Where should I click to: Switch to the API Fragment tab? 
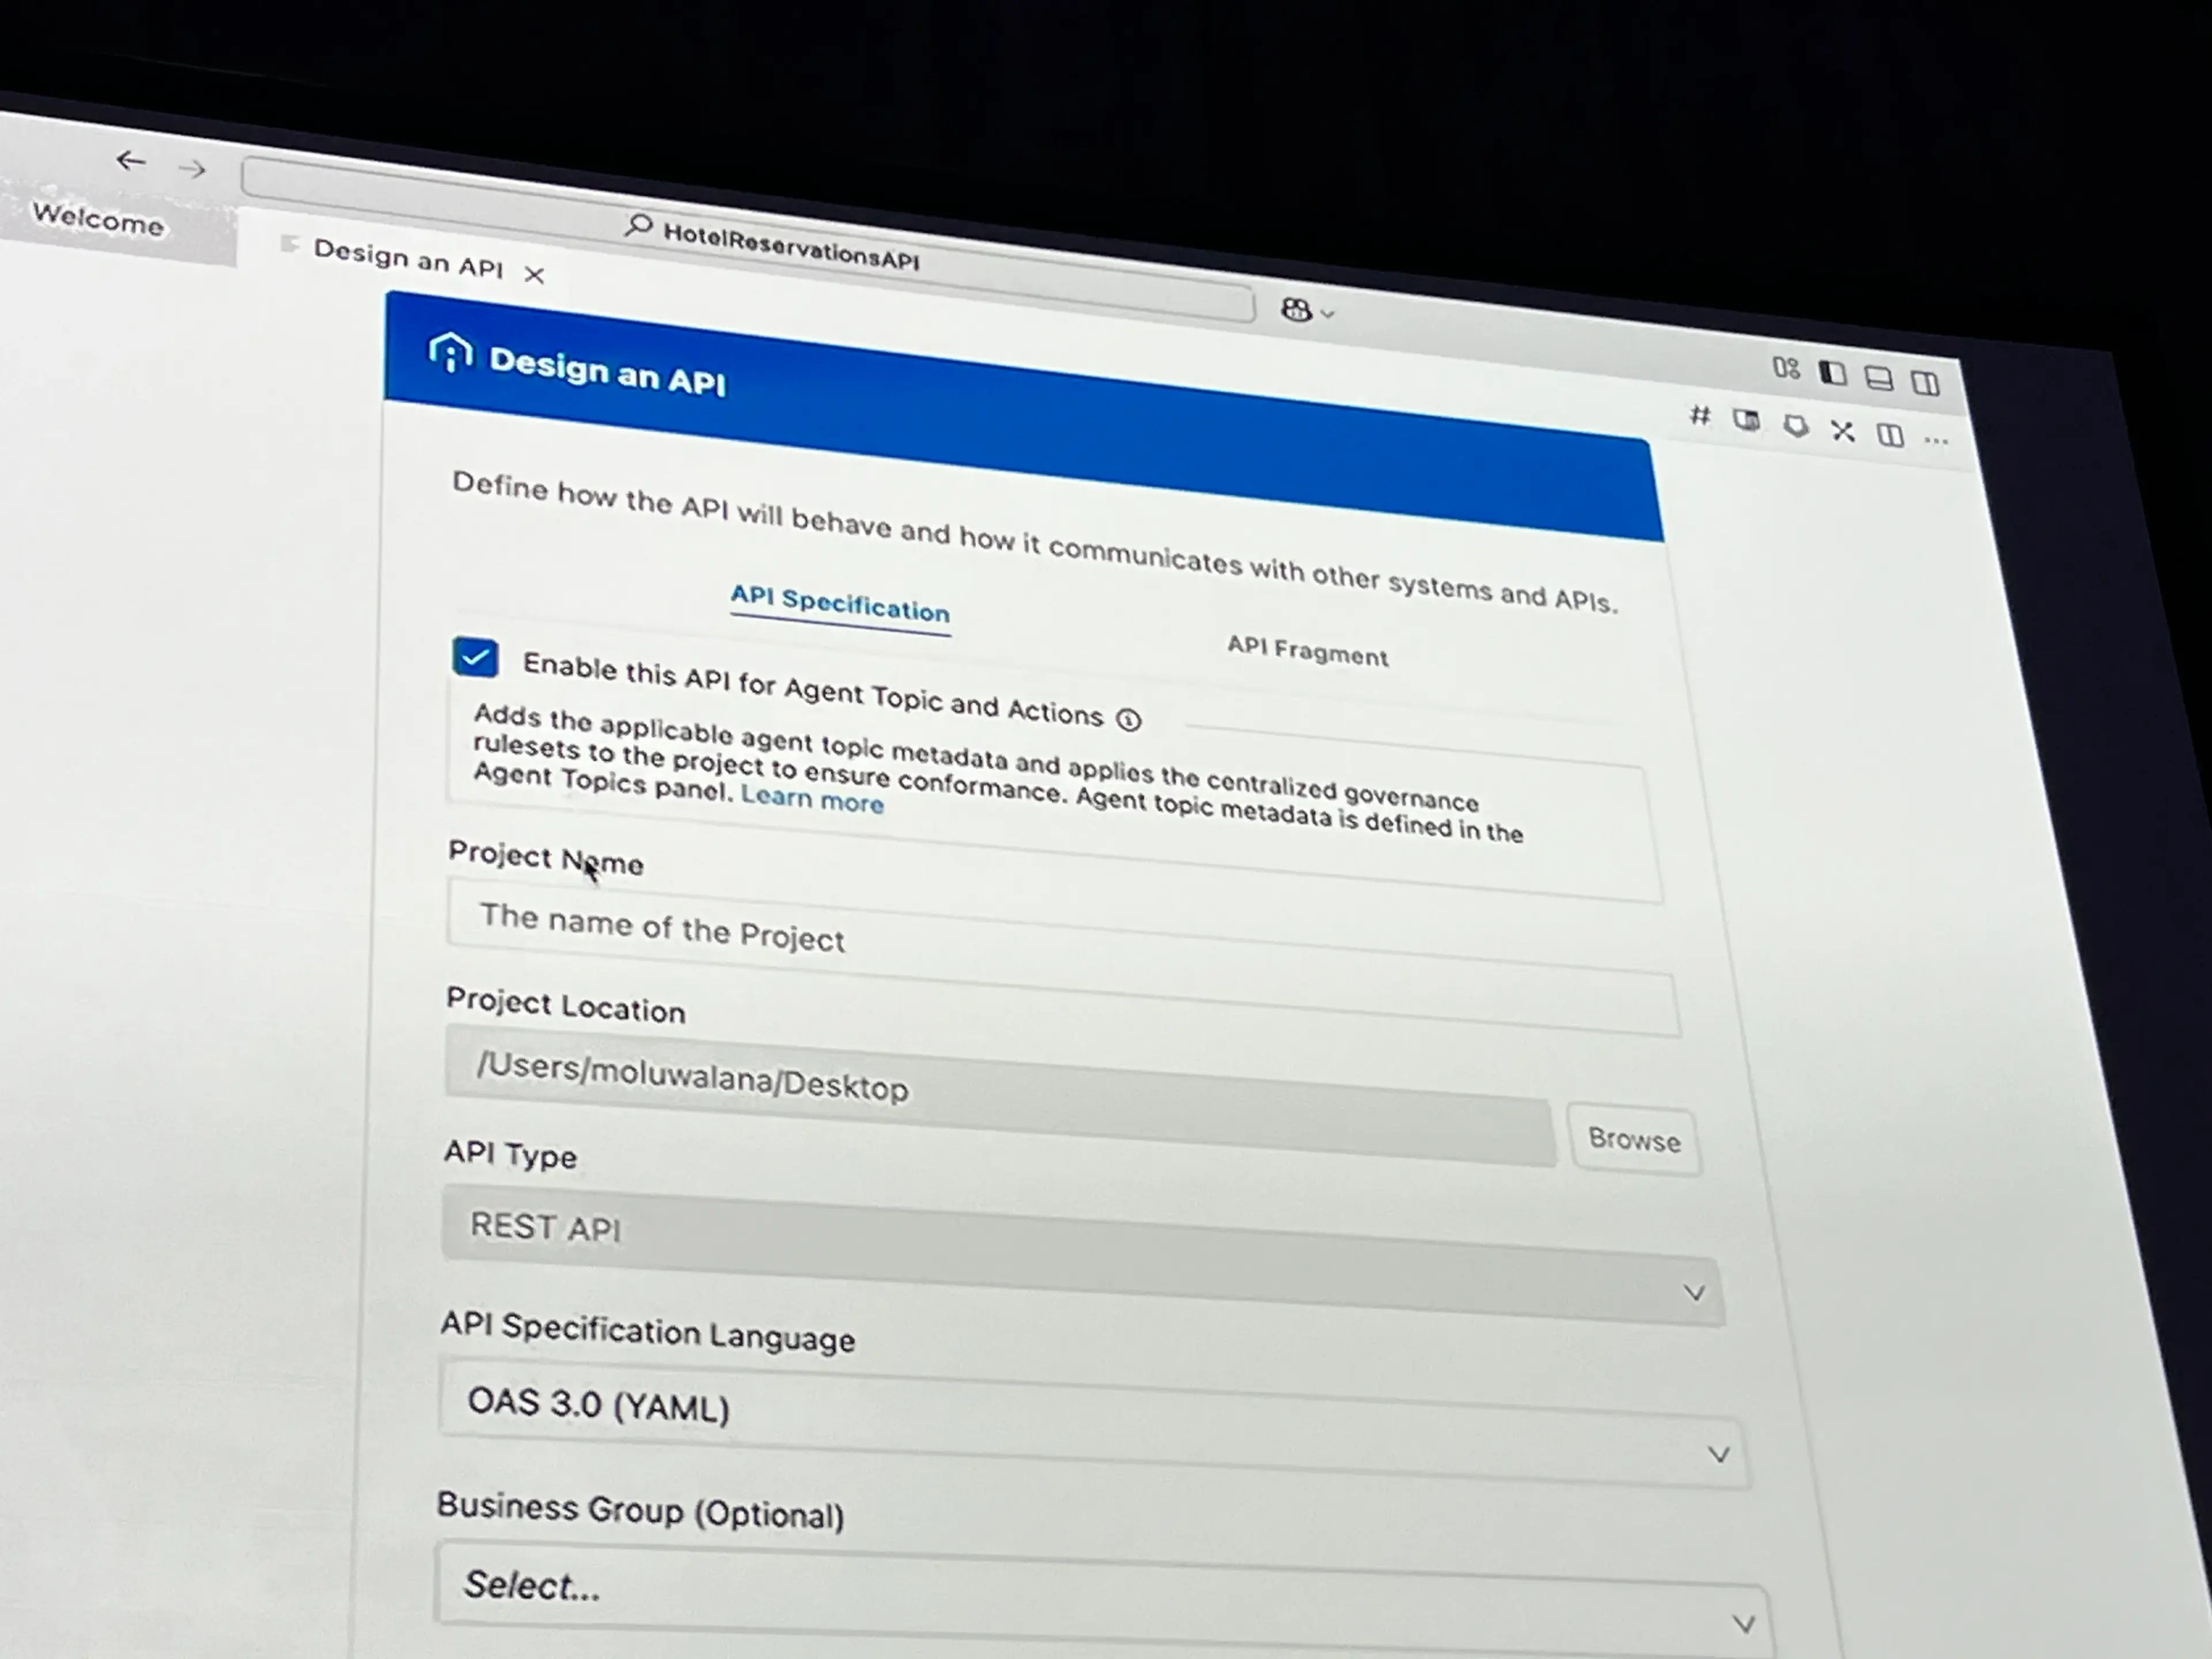[1307, 652]
